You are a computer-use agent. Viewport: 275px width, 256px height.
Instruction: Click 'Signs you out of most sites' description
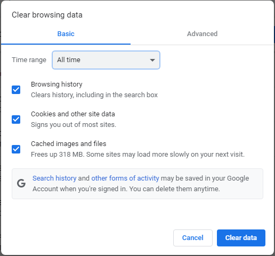click(74, 125)
